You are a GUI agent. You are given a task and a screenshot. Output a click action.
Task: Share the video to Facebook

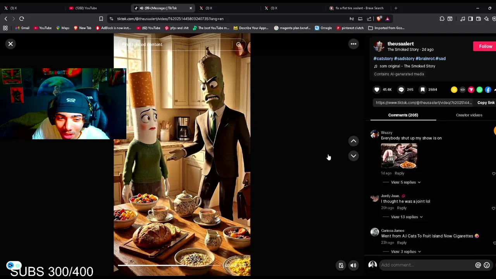488,90
